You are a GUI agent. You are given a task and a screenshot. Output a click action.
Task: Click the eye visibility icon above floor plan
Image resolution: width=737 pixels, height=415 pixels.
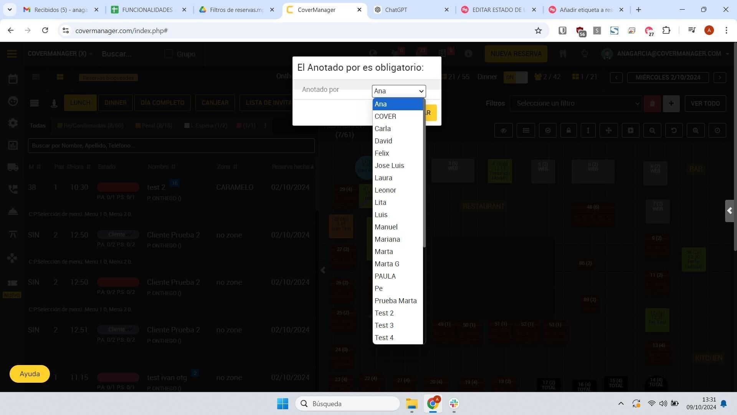503,131
